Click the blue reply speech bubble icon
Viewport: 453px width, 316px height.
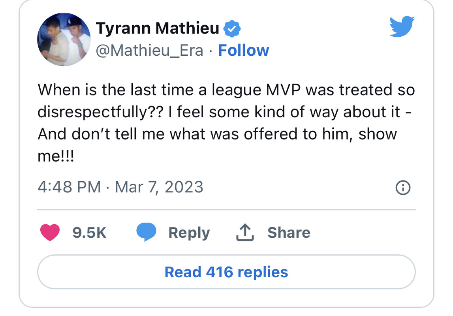point(147,232)
